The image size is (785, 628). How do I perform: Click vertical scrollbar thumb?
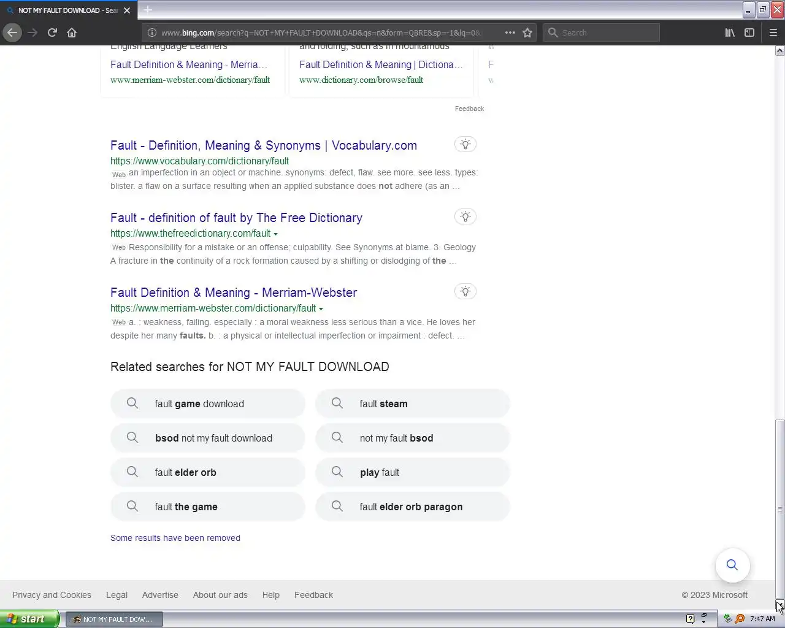779,509
